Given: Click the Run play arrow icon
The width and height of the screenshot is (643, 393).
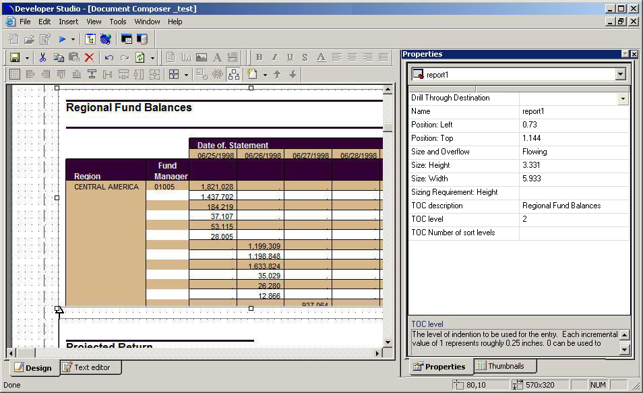Looking at the screenshot, I should (x=62, y=39).
